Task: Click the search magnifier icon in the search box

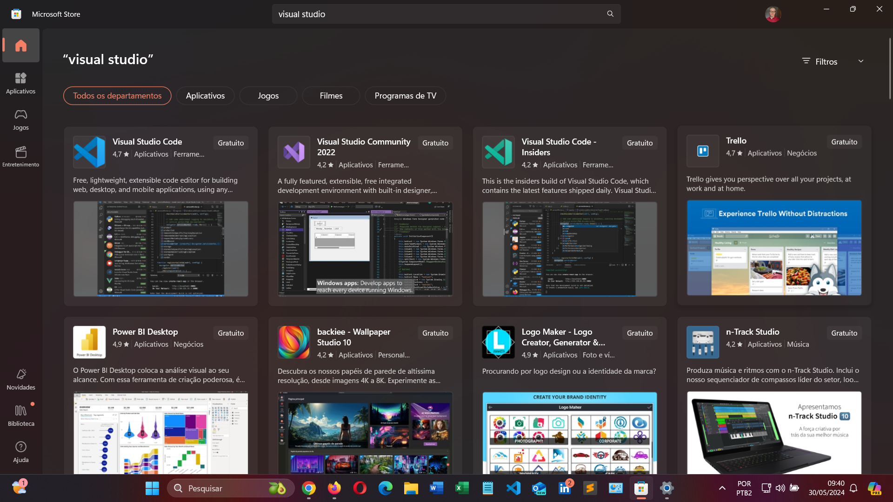Action: [x=610, y=14]
